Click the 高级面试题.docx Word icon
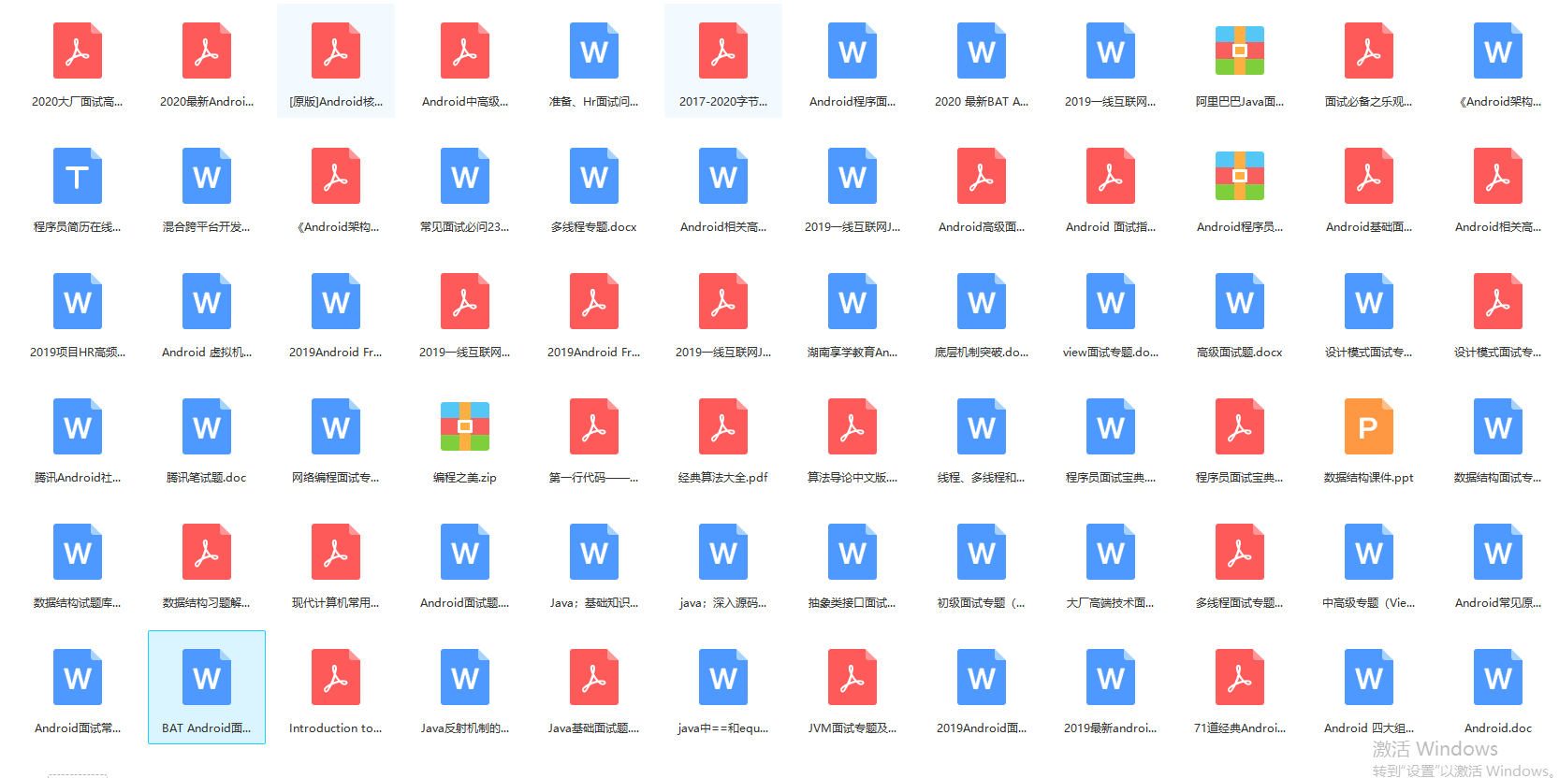This screenshot has width=1559, height=778. point(1240,301)
